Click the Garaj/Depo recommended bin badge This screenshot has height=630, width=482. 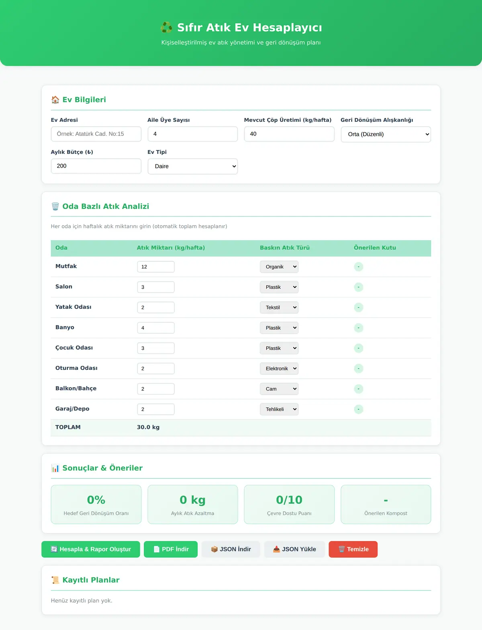(x=359, y=409)
